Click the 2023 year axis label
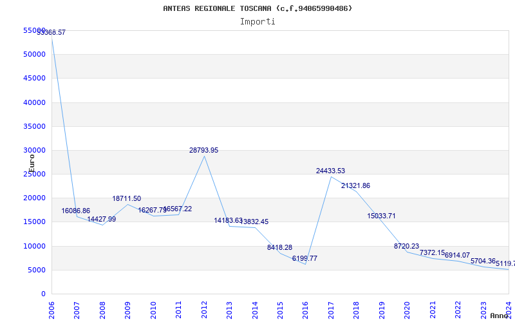515x322 pixels. (x=484, y=310)
